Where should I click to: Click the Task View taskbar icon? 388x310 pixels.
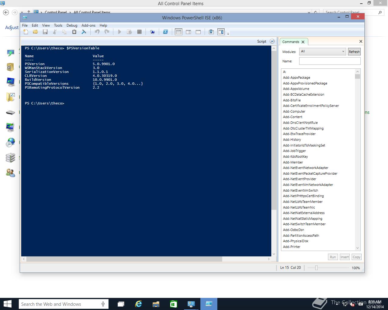click(x=121, y=304)
